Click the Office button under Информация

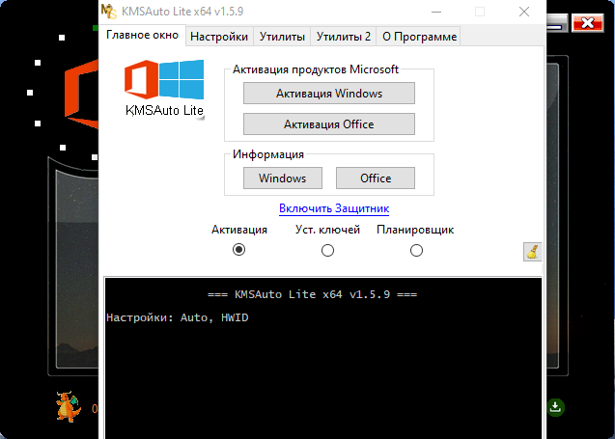[376, 178]
